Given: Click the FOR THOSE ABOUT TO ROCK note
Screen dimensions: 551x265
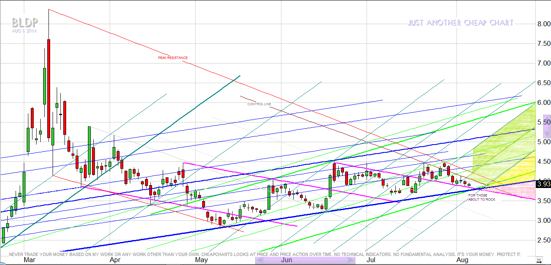Looking at the screenshot, I should [482, 197].
